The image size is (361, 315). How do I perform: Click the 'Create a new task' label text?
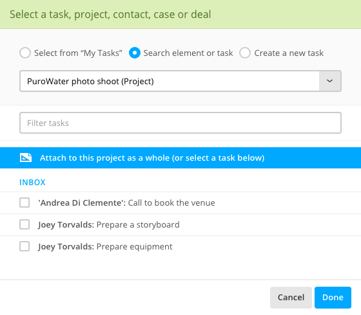pos(289,53)
